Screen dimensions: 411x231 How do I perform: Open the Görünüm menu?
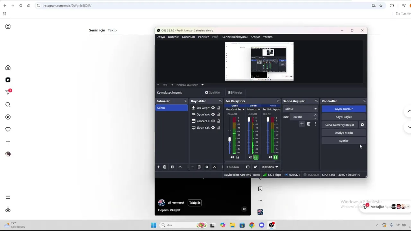tap(188, 37)
